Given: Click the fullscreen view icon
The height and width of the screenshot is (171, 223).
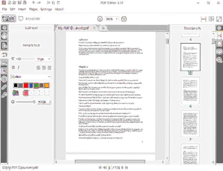Looking at the screenshot, I should [x=219, y=19].
